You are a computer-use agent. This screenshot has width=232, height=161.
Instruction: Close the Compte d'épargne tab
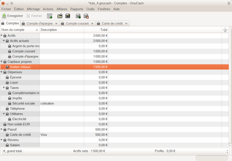pyautogui.click(x=56, y=24)
